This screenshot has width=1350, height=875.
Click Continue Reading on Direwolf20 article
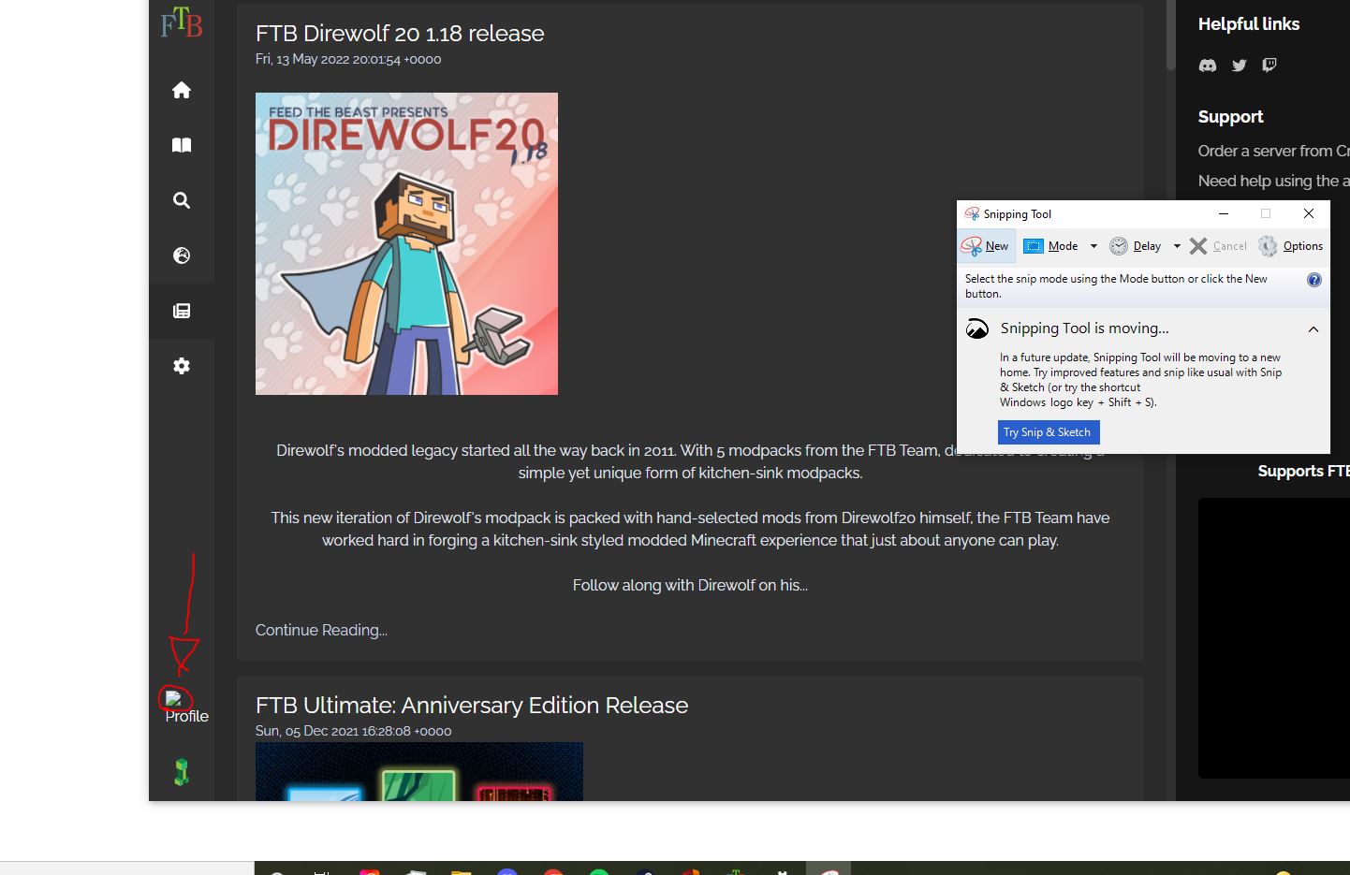321,630
